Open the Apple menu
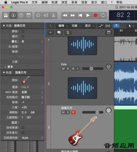 [x=6, y=2]
